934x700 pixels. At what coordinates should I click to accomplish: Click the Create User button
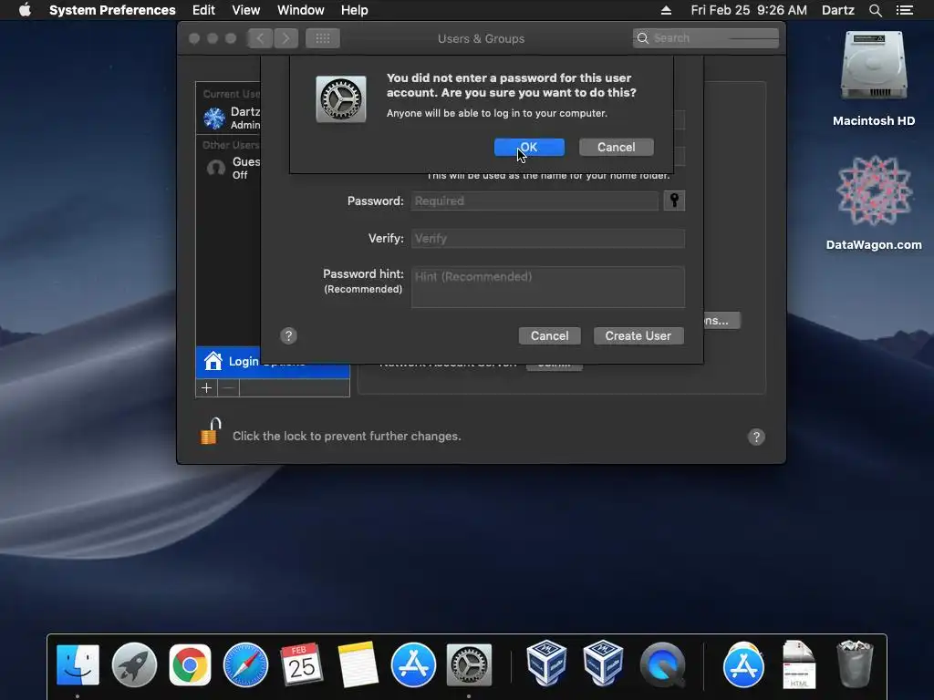pos(638,335)
